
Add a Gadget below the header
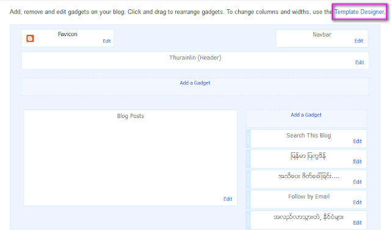click(x=195, y=83)
